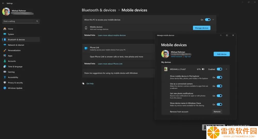Disable Use as a connected camera
This screenshot has height=139, width=258.
pyautogui.click(x=219, y=86)
